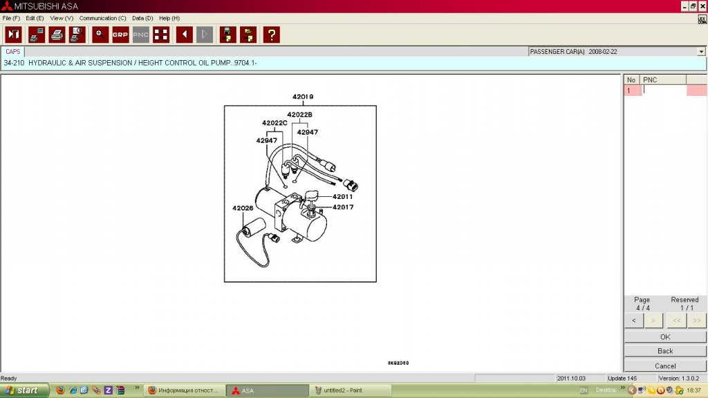Launch Internet Explorer from quick launch bar

pos(72,390)
